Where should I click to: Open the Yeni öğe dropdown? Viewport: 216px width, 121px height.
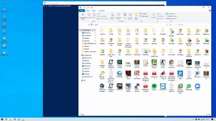pos(143,14)
